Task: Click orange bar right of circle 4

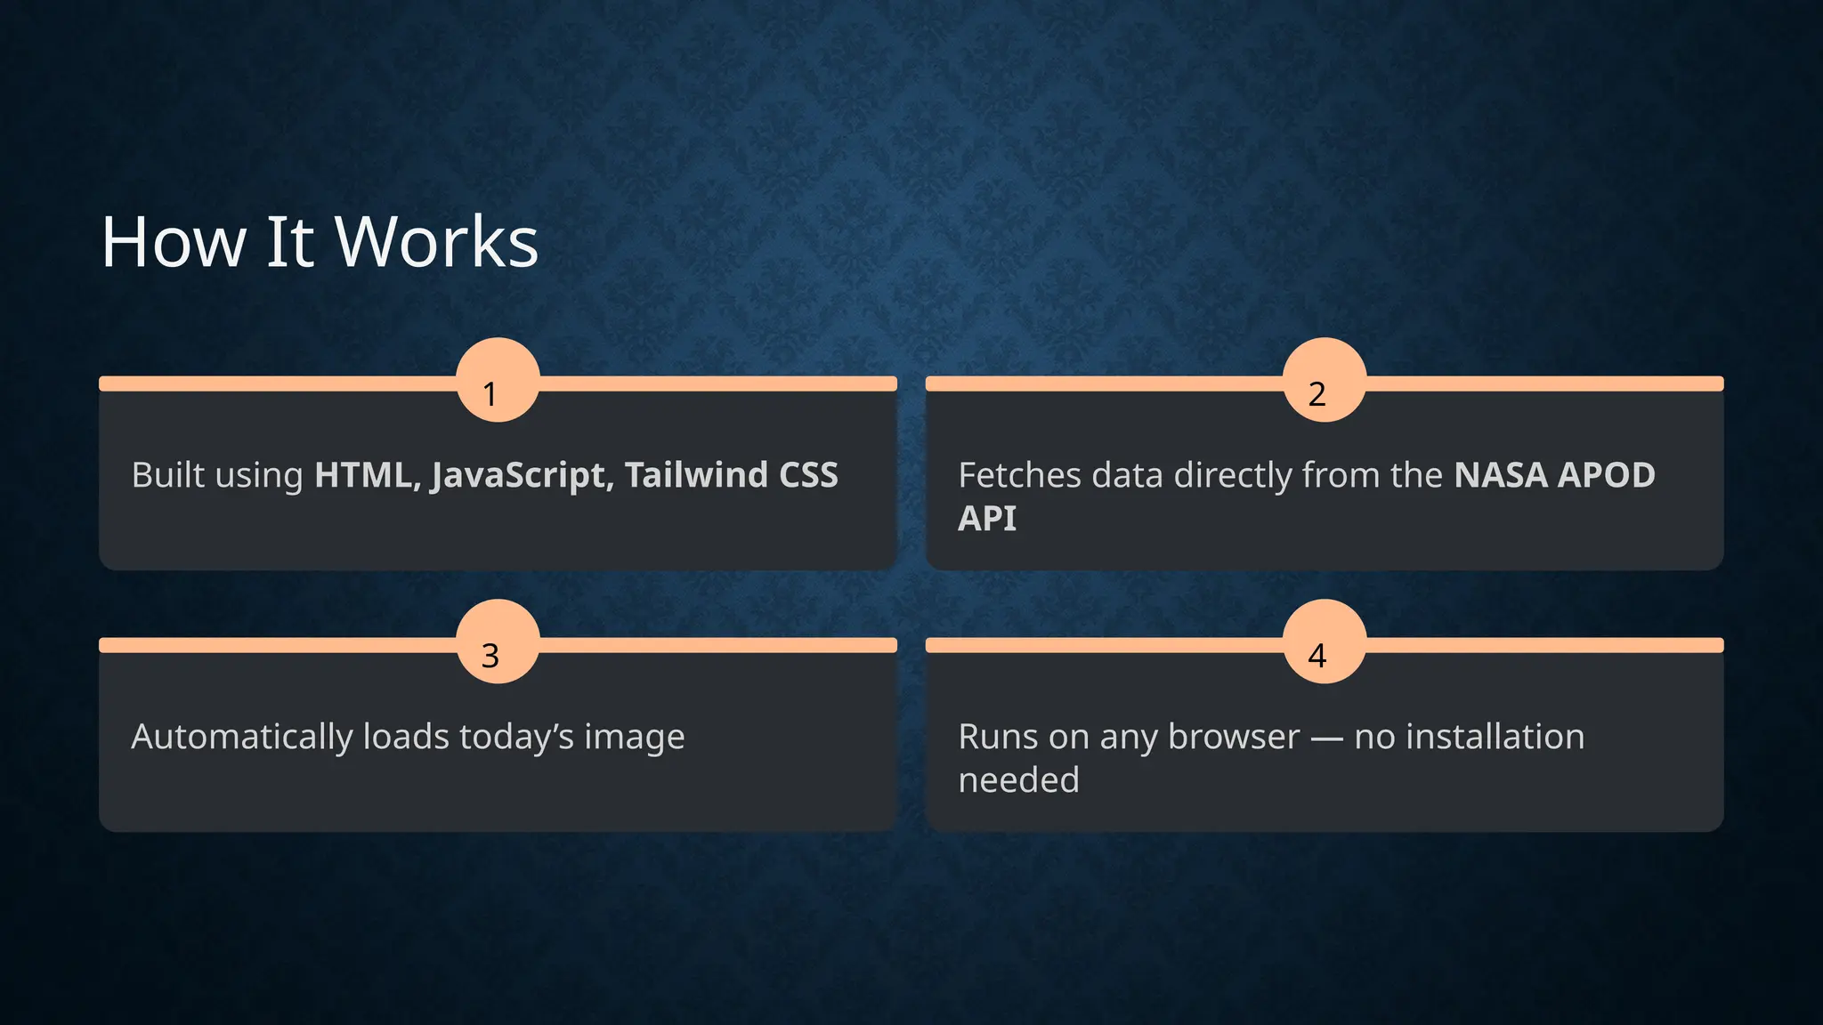Action: pos(1544,645)
